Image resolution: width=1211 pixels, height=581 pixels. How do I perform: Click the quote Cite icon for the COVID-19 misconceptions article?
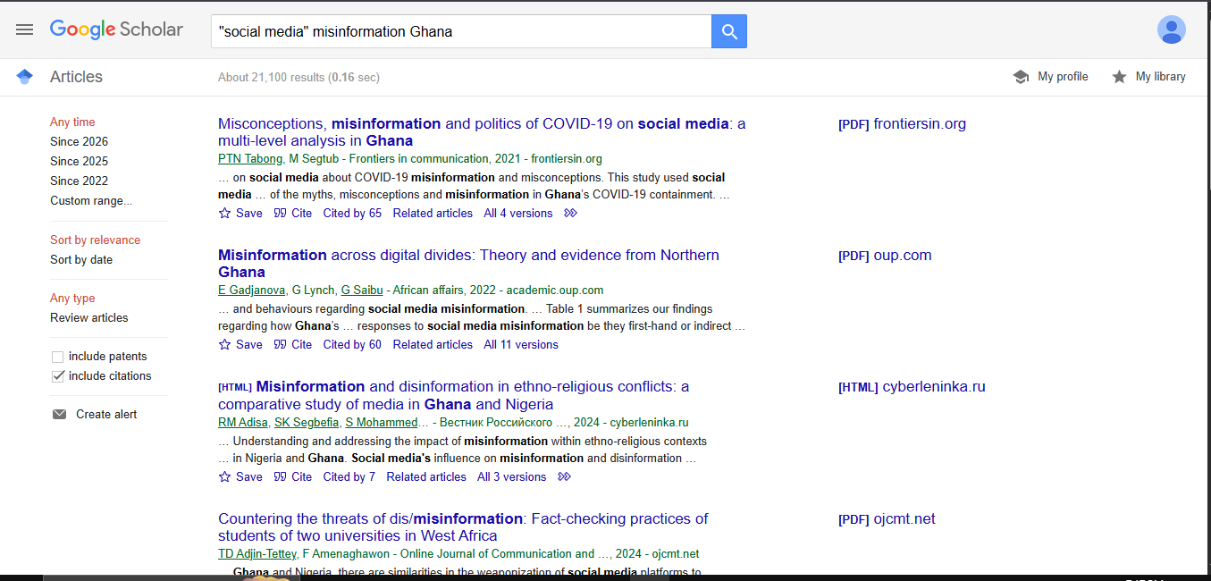[x=280, y=213]
